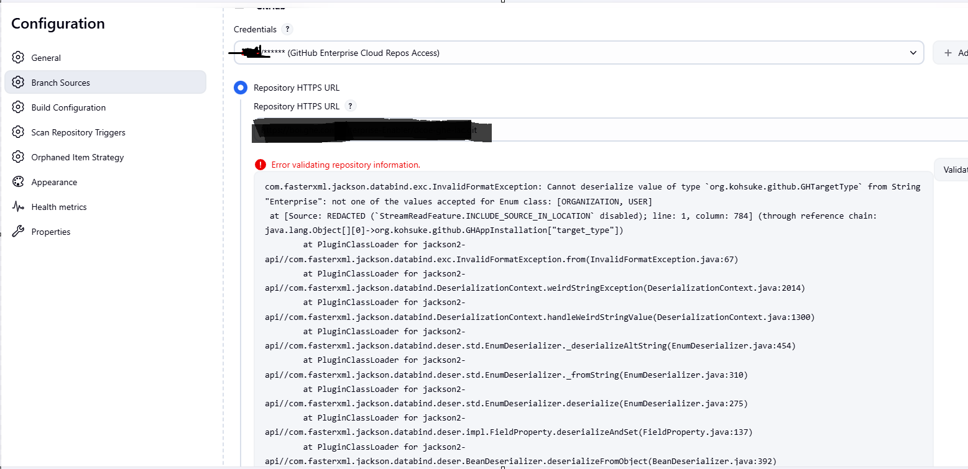Click the gear icon beside General

(x=18, y=58)
